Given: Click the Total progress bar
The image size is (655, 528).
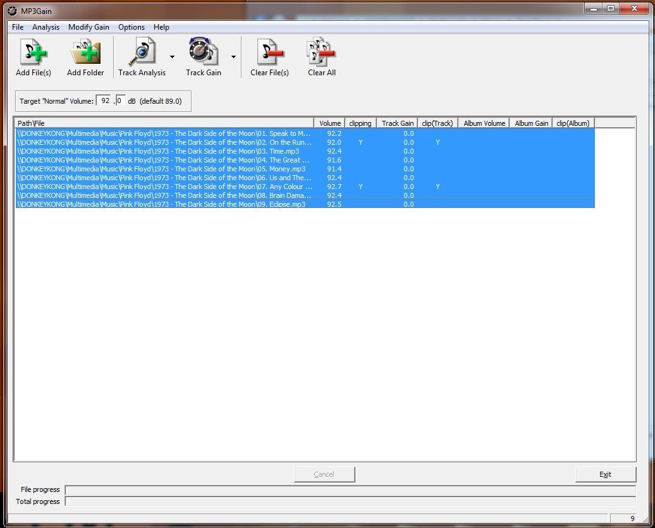Looking at the screenshot, I should point(350,501).
